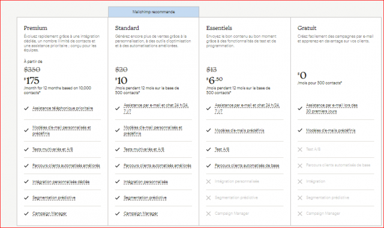
Task: Open Premium 'Modèles d'e-mail personnalisés et prédéfinis' link
Action: click(61, 131)
